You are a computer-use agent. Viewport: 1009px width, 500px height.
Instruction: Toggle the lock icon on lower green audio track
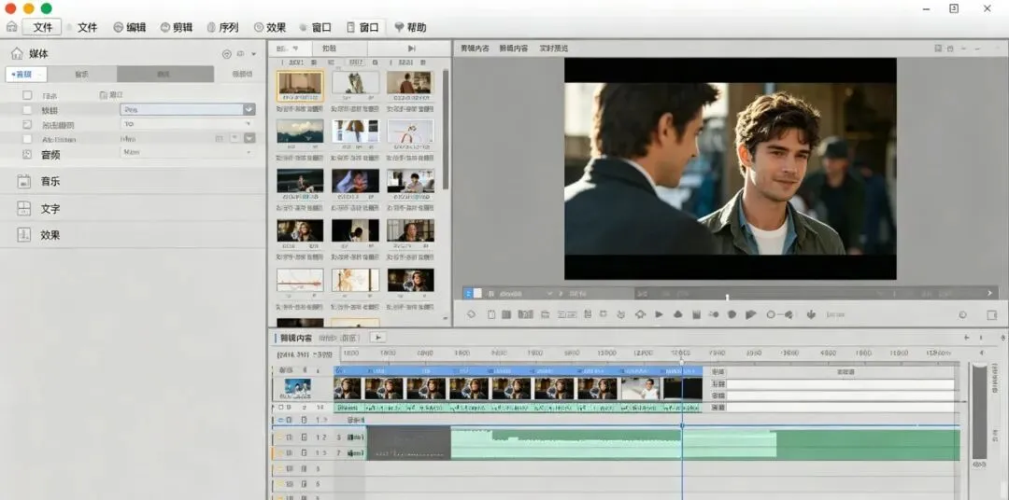[304, 453]
